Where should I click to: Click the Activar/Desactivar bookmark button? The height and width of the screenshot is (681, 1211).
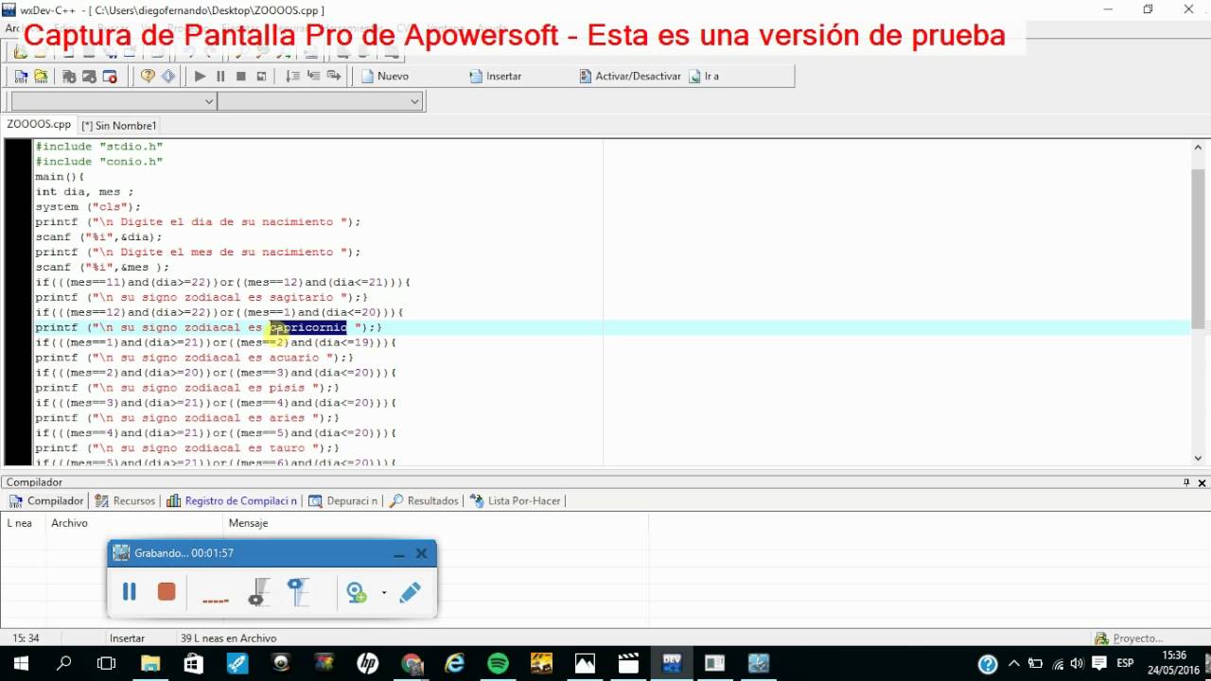coord(630,77)
